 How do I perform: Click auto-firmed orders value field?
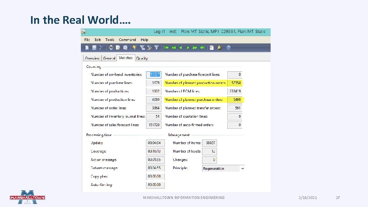tap(235, 125)
